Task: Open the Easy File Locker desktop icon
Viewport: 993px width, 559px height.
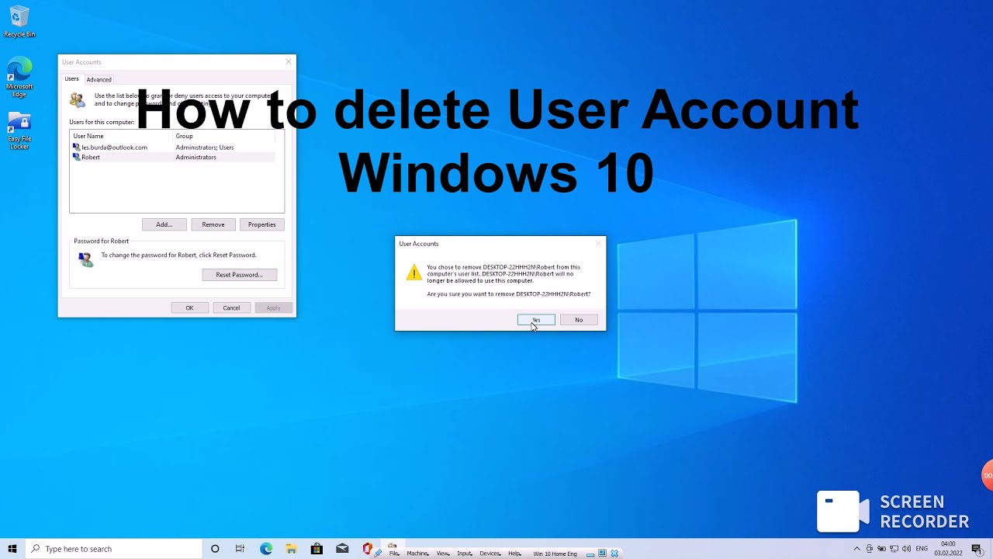Action: [19, 131]
